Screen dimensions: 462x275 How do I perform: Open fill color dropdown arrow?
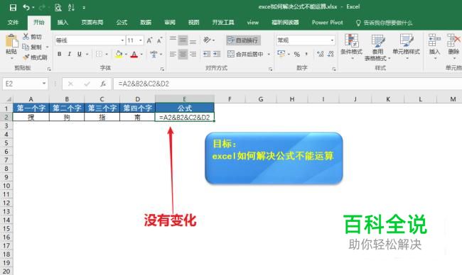126,55
